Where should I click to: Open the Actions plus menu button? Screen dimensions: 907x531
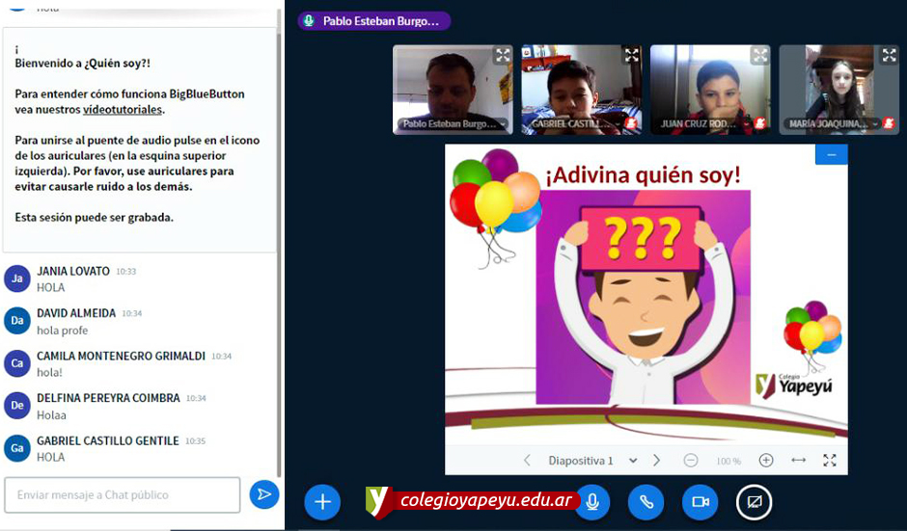pos(322,502)
